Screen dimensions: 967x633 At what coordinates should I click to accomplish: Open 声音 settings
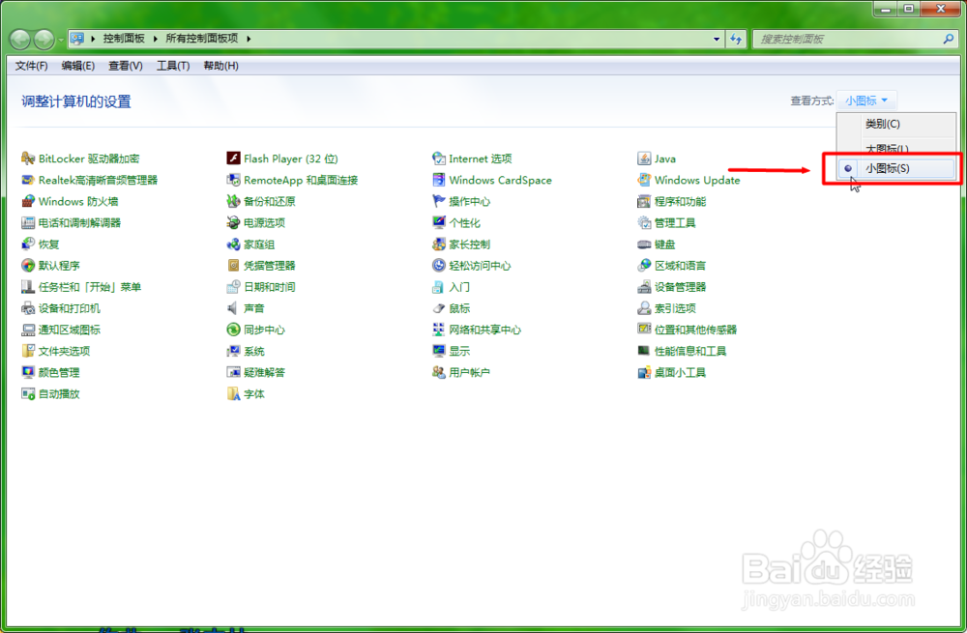point(256,308)
